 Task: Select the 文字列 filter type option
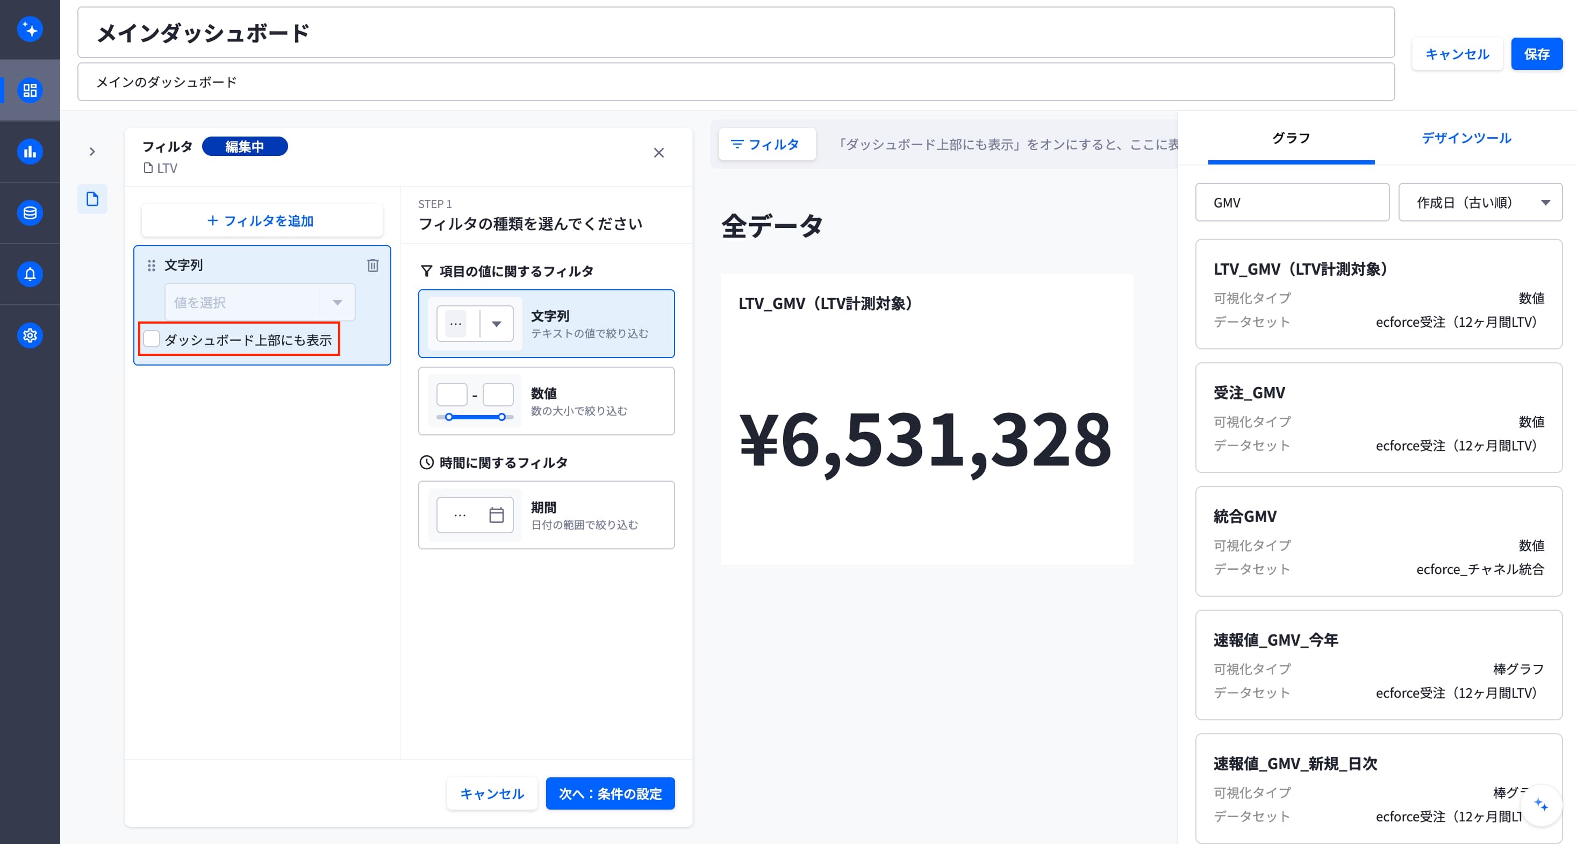[546, 324]
